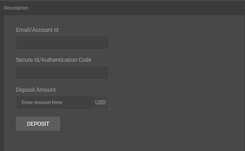
Task: Select the empty Account Id text box
Action: click(x=63, y=43)
